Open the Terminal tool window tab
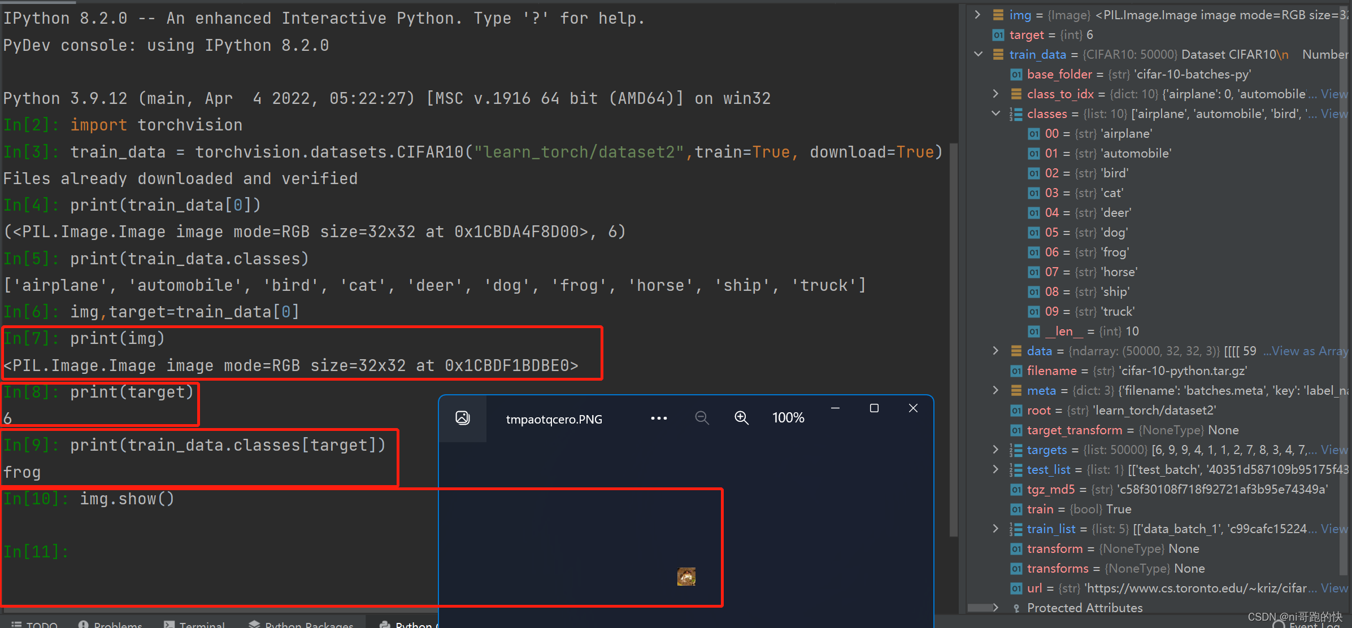 (194, 624)
